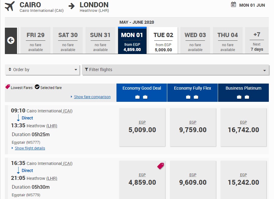Expand the Filter flights dropdown arrow
This screenshot has height=199, width=274.
tap(264, 70)
